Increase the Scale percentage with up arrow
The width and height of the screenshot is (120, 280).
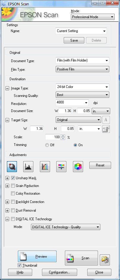tap(63, 136)
